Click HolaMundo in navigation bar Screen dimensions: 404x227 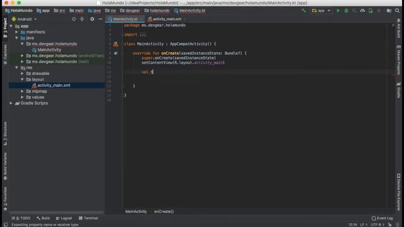point(19,11)
